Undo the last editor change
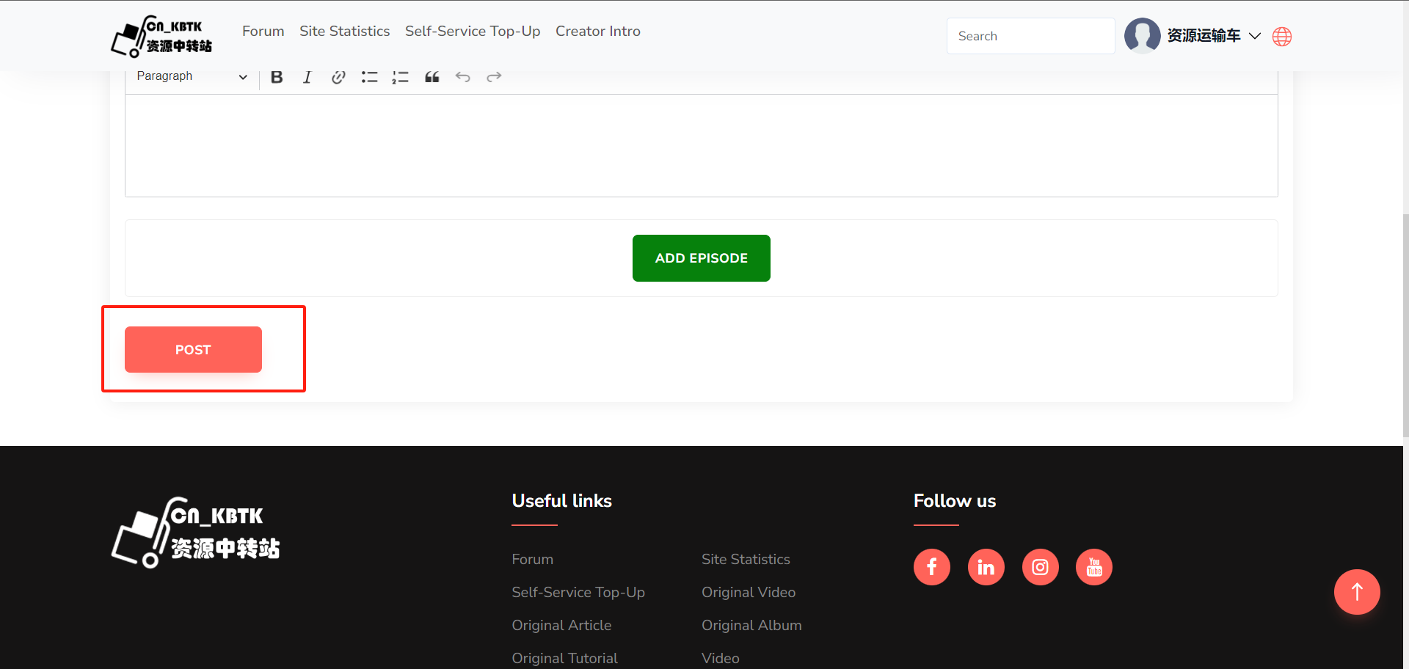Viewport: 1409px width, 669px height. pyautogui.click(x=462, y=77)
